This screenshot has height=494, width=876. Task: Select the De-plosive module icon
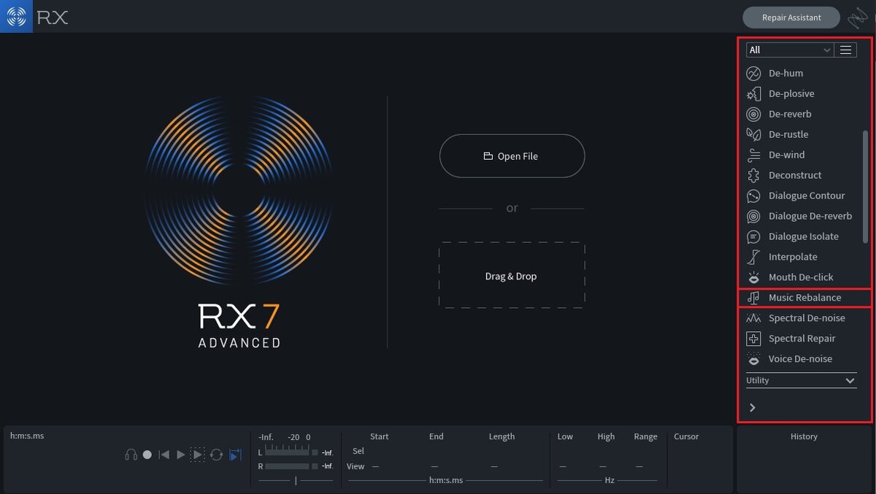(753, 93)
